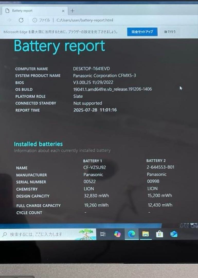The height and width of the screenshot is (278, 198).
Task: Click the 'Not supported' connected standby value
Action: [88, 103]
